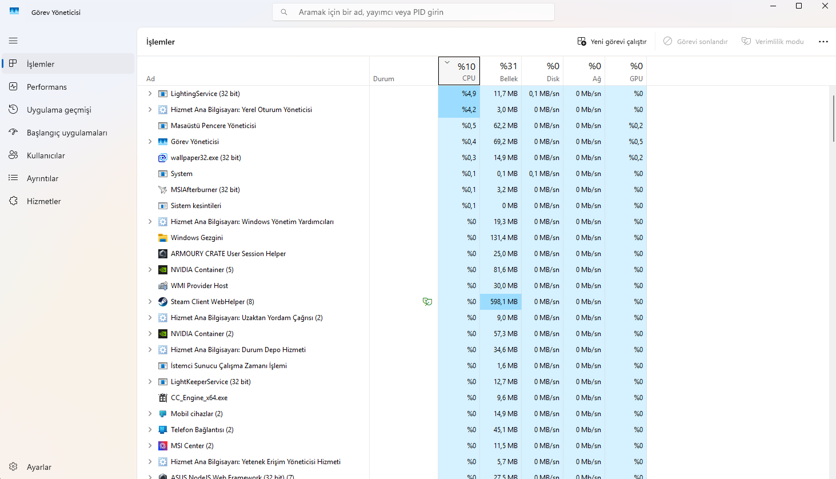Open the hamburger navigation menu icon

13,41
